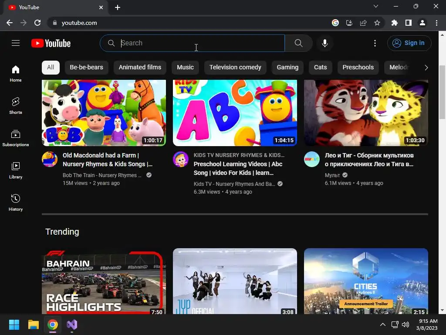Open Shorts from the sidebar
The height and width of the screenshot is (335, 446).
coord(16,106)
